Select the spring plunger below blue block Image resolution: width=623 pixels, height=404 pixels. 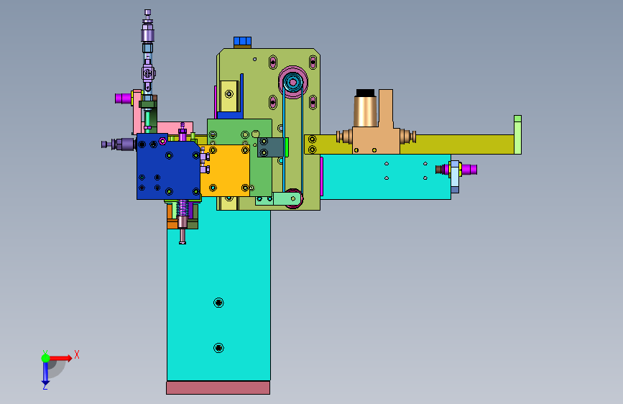click(x=183, y=221)
